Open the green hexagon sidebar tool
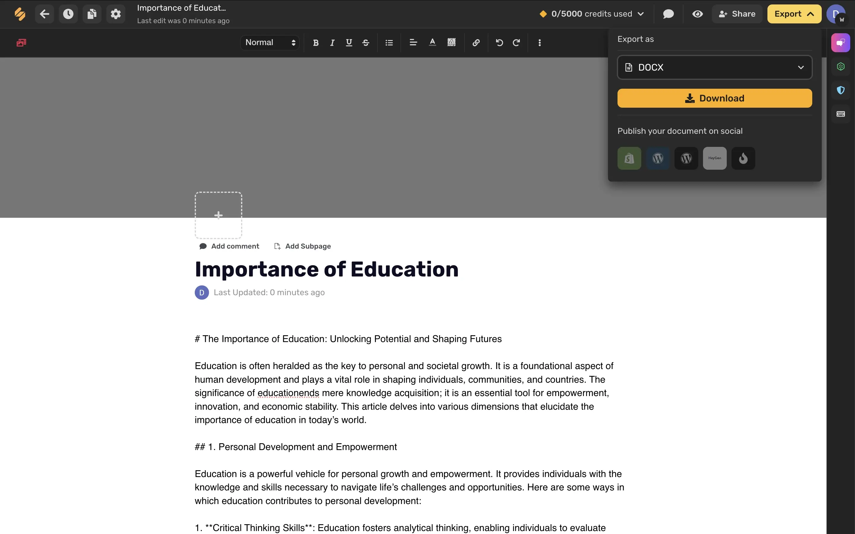This screenshot has height=534, width=855. click(840, 66)
